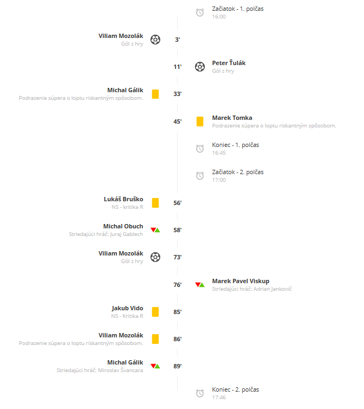The height and width of the screenshot is (409, 364).
Task: Click the clock icon for Začiatok - 2. polčas
Action: [x=200, y=176]
